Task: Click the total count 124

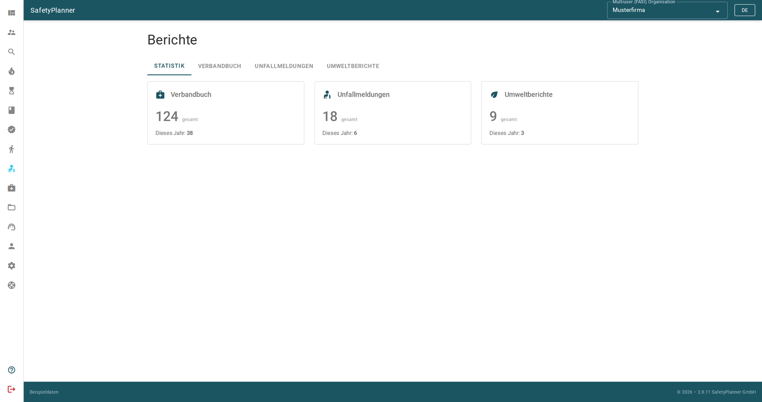Action: (167, 116)
